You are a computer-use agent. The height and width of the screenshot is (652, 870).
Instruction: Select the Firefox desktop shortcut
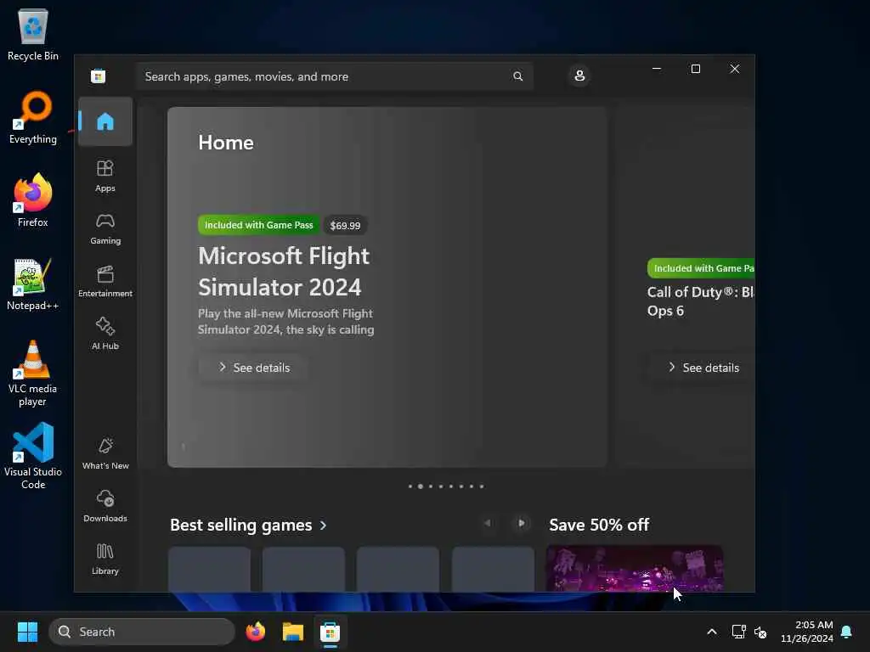33,200
